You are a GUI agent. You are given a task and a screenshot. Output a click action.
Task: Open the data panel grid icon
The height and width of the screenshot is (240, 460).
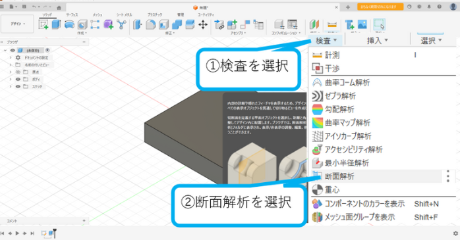point(2,7)
